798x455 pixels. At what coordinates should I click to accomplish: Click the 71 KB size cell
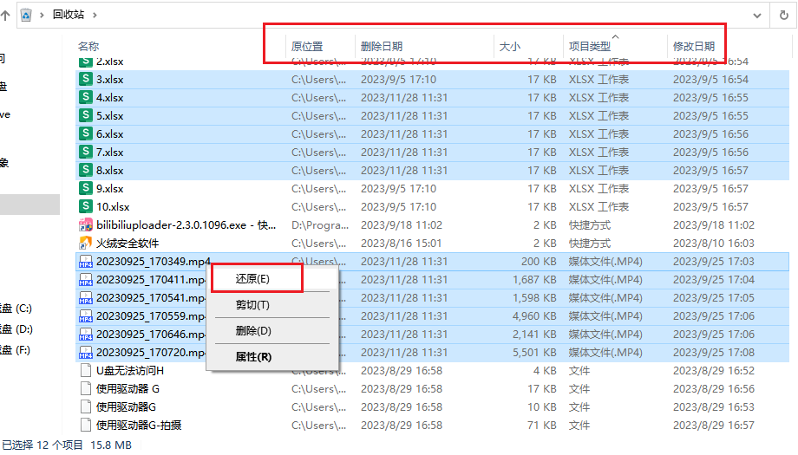(542, 425)
